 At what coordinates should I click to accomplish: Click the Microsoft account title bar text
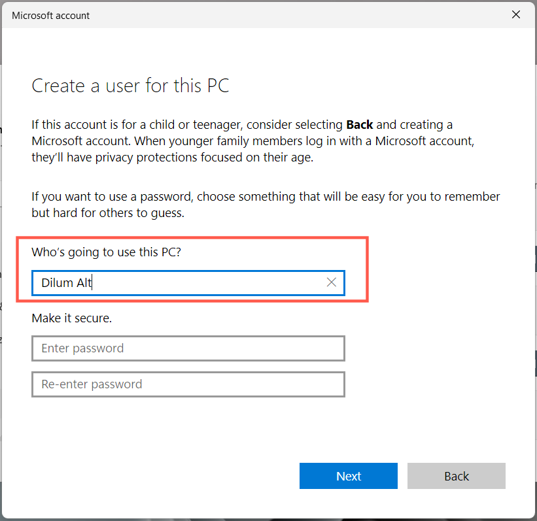tap(51, 15)
